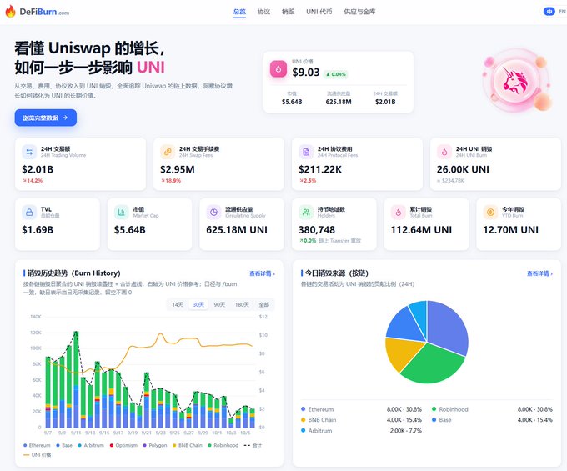Toggle Polygon series in Burn History legend
Viewport: 567px width, 471px height.
click(x=155, y=445)
